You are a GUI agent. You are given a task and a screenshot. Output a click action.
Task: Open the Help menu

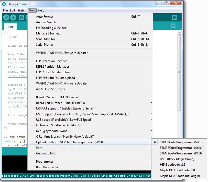coord(41,10)
